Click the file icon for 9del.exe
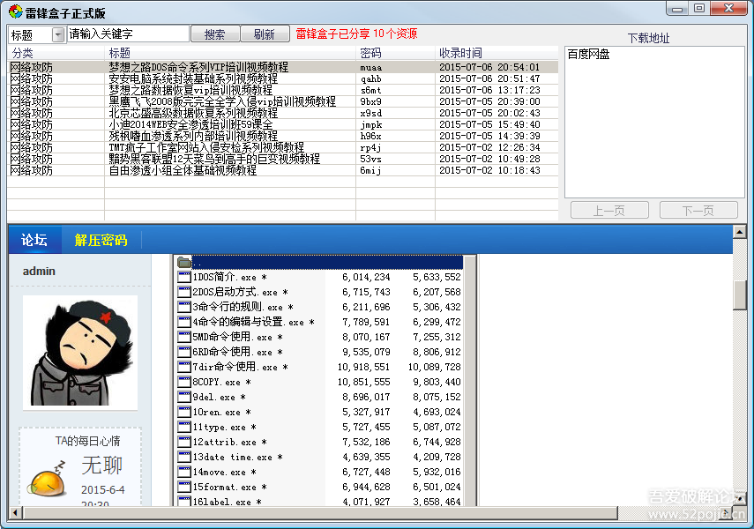754x529 pixels. [184, 397]
